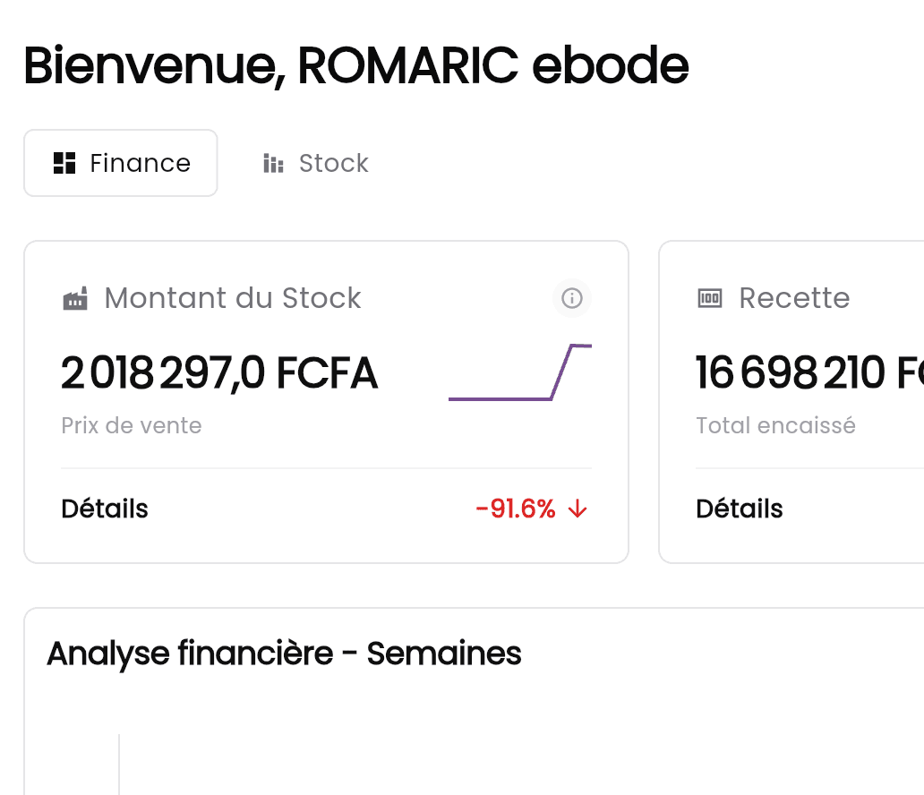Select the Montant du Stock card header

pos(232,298)
